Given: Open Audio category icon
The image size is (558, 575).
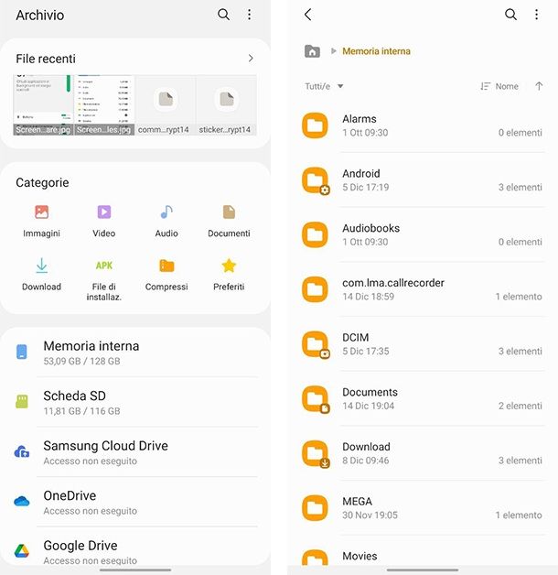Looking at the screenshot, I should [166, 212].
